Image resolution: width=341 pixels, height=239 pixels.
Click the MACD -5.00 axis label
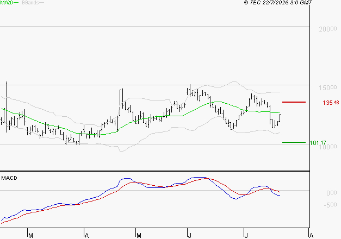point(330,205)
